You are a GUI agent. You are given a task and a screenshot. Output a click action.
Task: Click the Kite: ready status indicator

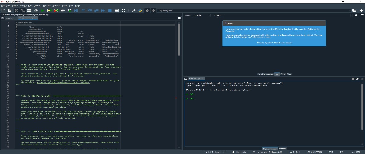pos(240,152)
